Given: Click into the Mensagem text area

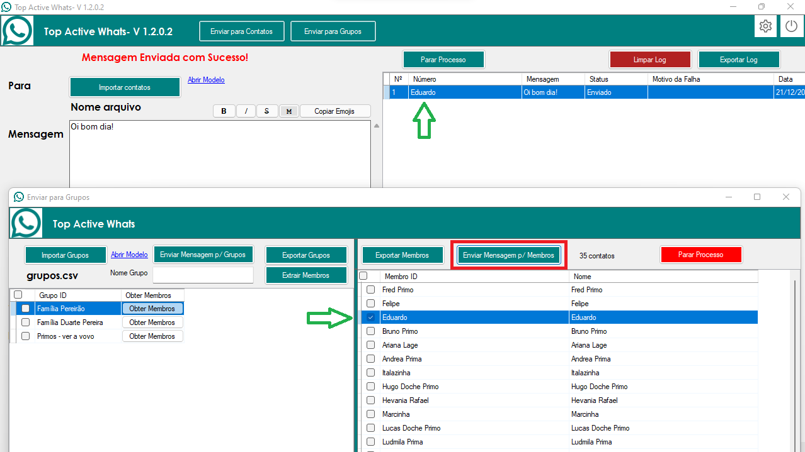Looking at the screenshot, I should coord(220,154).
